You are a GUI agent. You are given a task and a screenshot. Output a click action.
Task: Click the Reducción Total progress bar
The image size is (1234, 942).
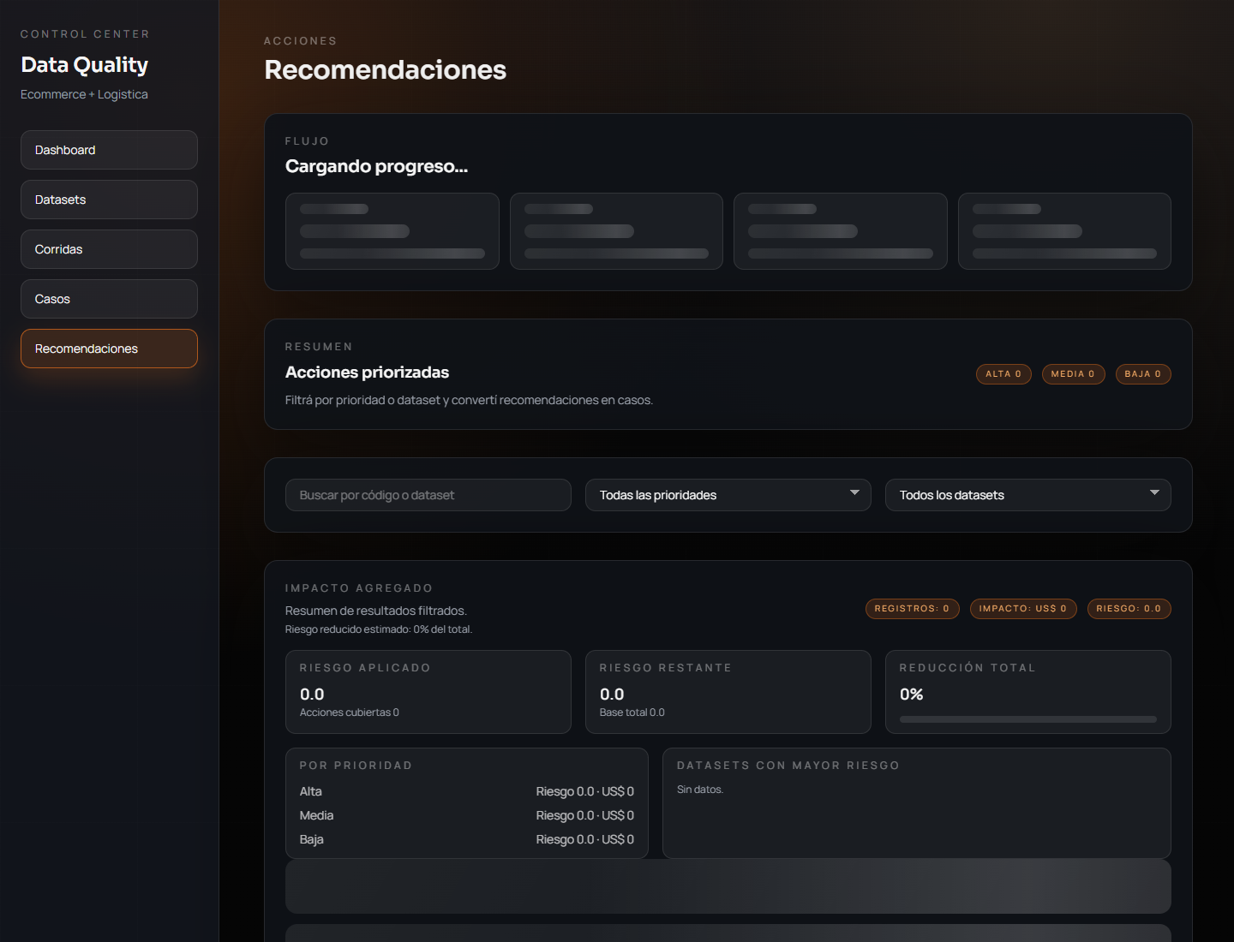tap(1027, 719)
